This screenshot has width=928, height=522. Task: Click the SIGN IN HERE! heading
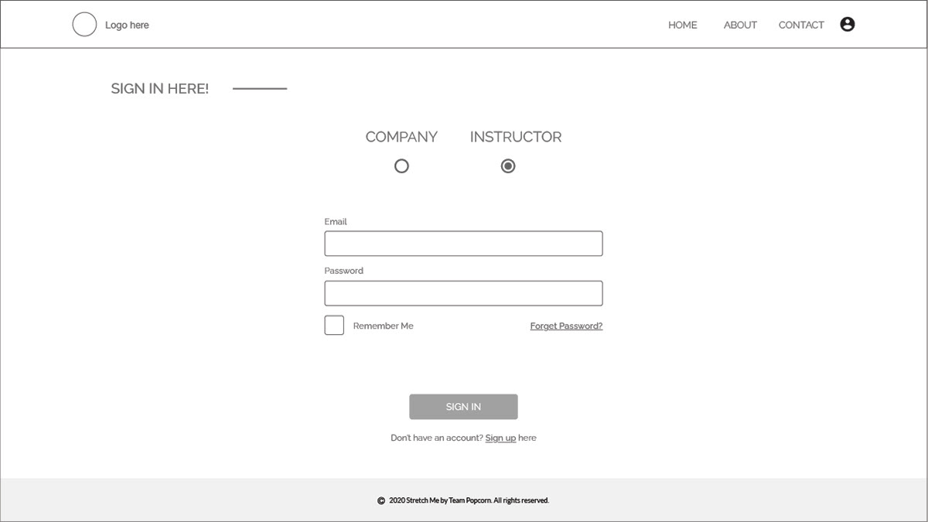[x=160, y=89]
